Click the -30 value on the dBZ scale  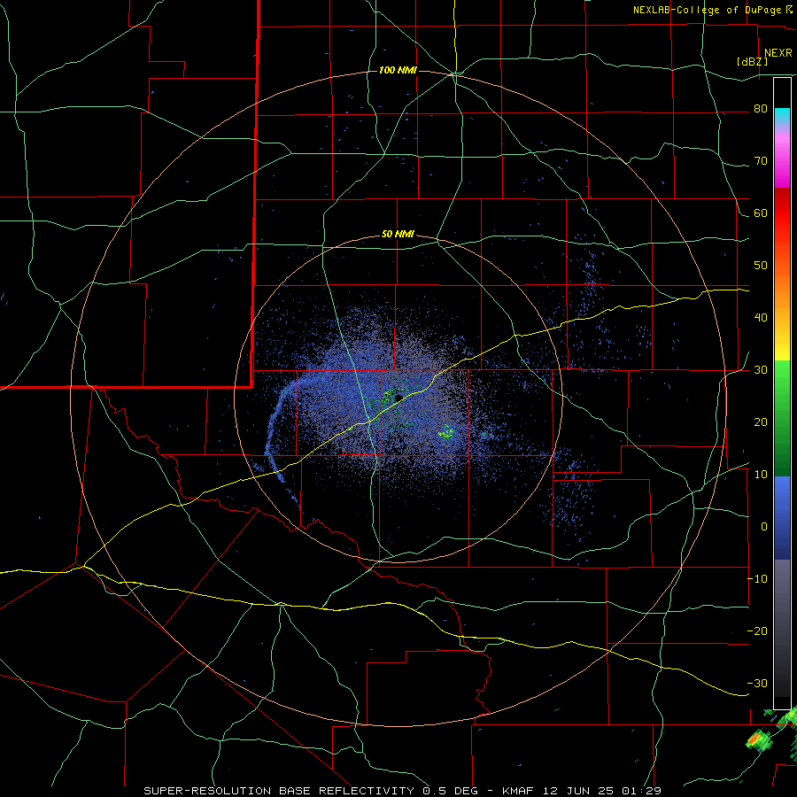tap(757, 684)
